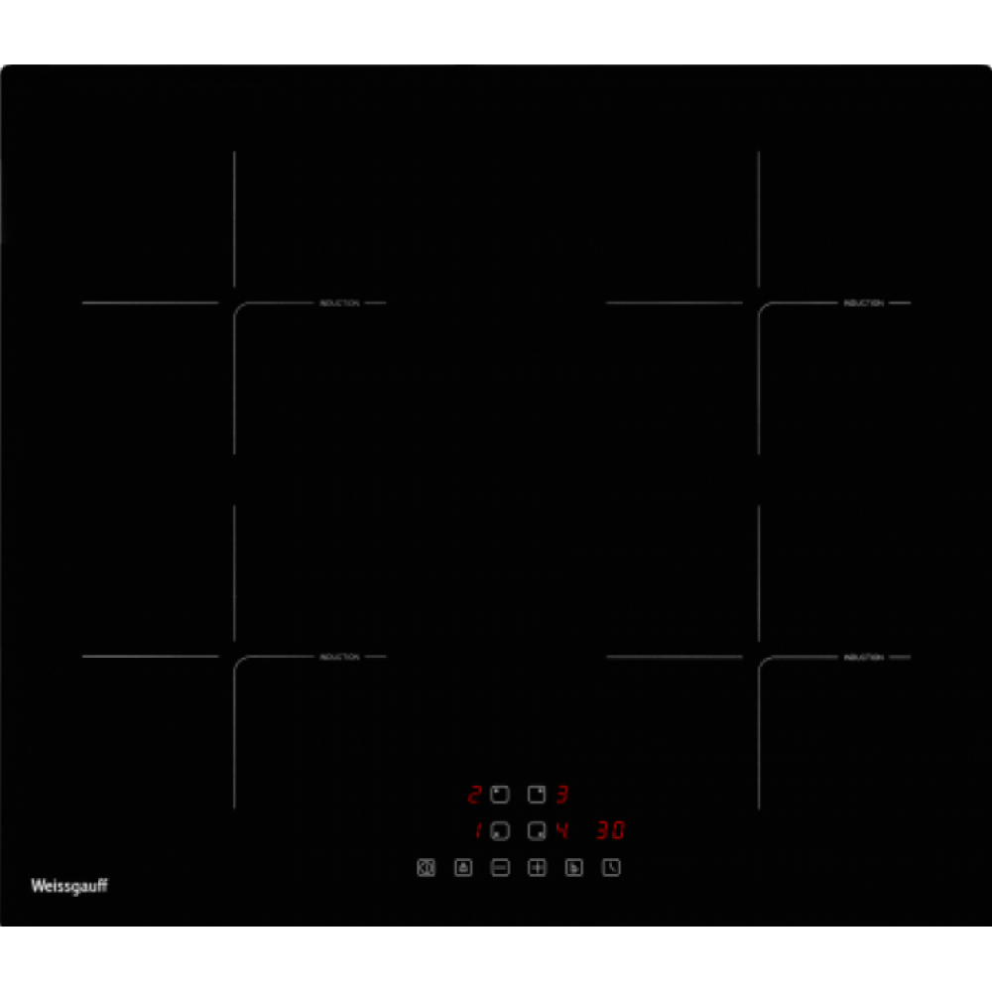Screen dimensions: 992x992
Task: Tap the child lock key with padlock
Action: [x=463, y=867]
